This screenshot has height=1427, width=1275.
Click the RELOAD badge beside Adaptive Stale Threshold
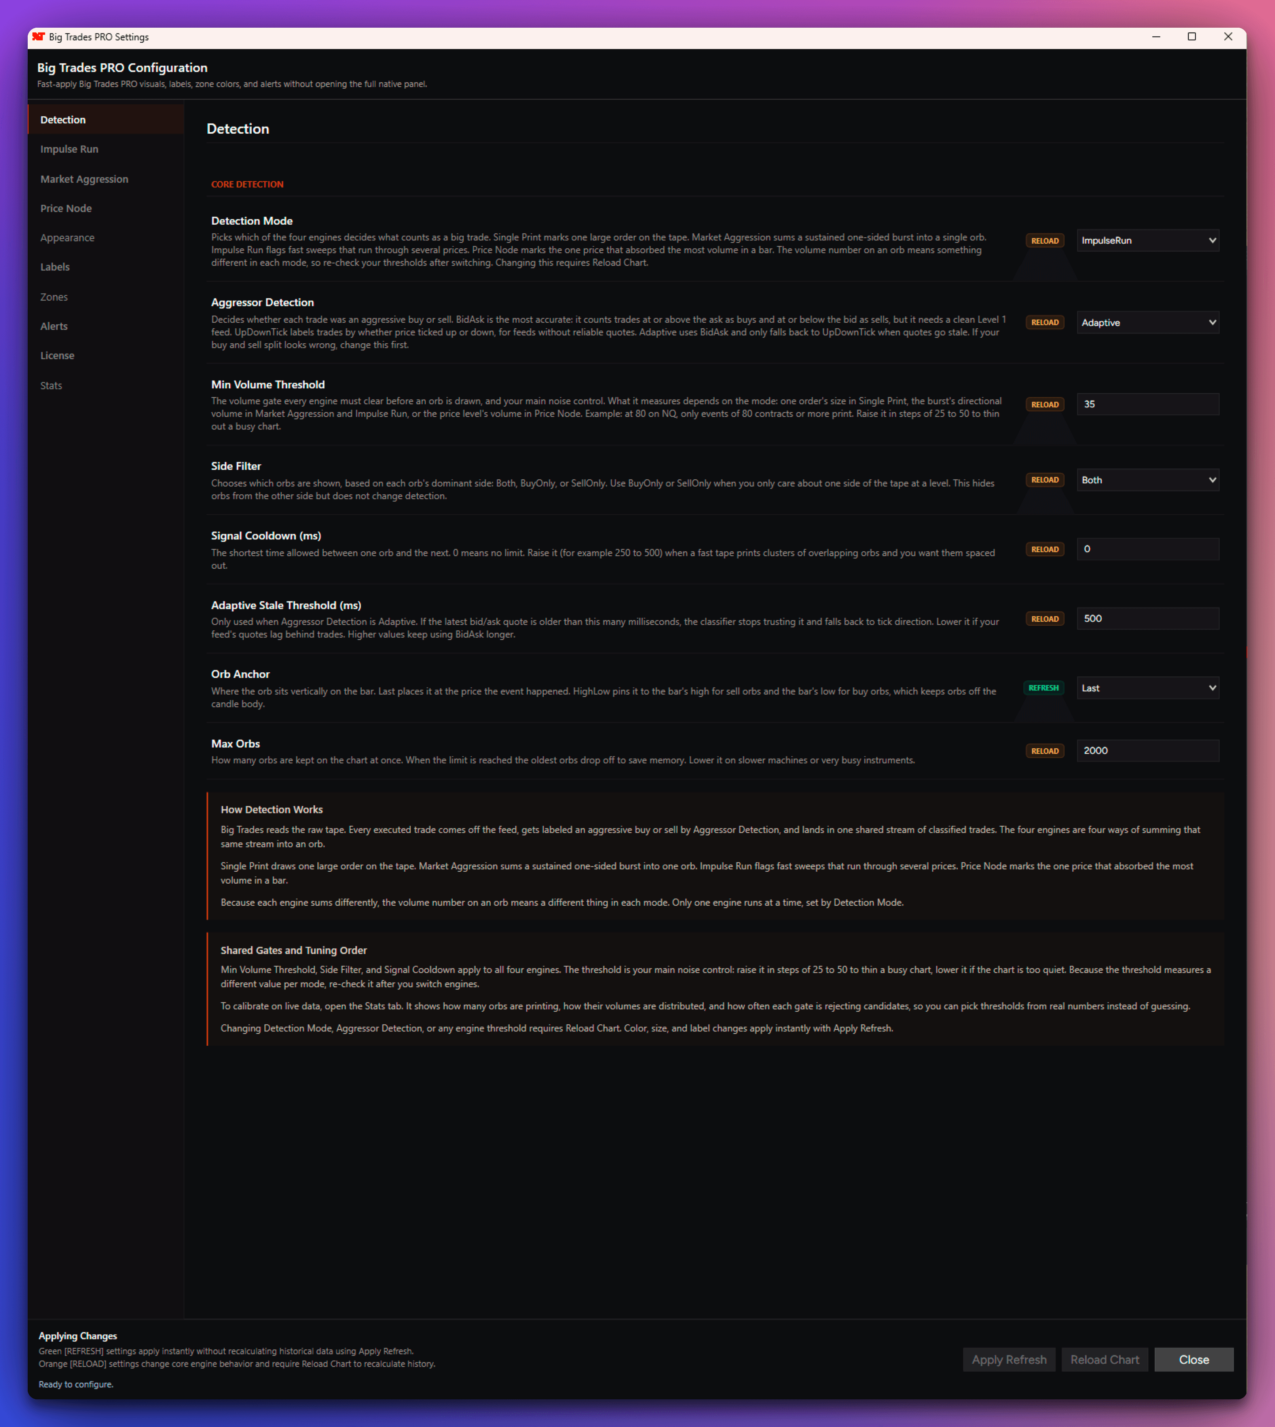[x=1045, y=619]
